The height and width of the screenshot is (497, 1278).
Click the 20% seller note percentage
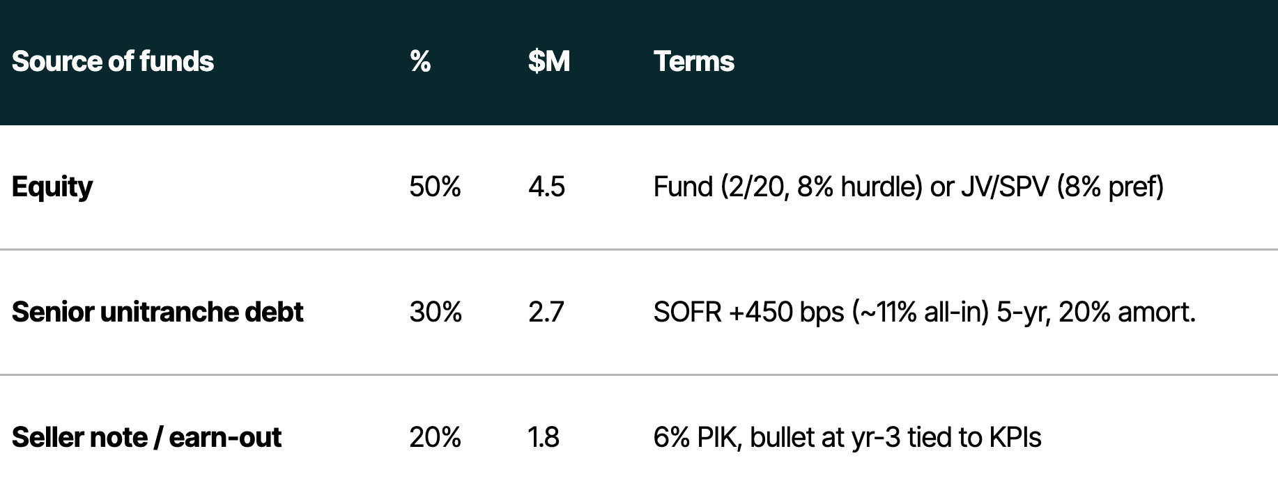435,437
